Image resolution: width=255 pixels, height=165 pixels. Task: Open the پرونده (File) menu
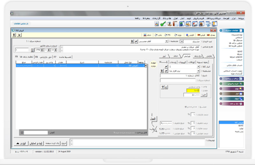click(241, 18)
